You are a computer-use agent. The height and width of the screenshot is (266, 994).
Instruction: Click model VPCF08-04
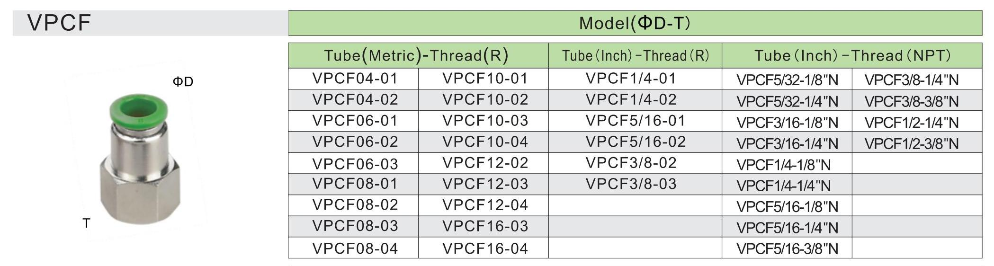click(355, 248)
